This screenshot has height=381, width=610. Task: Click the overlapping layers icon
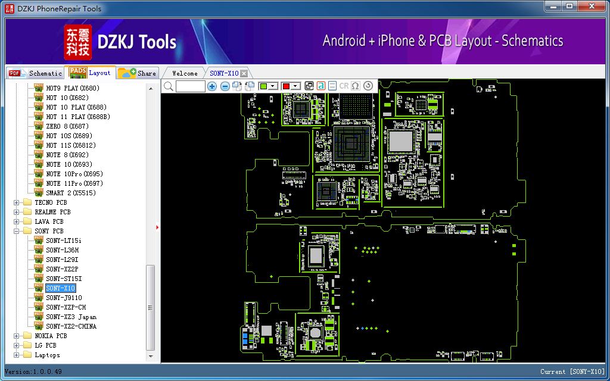point(309,86)
